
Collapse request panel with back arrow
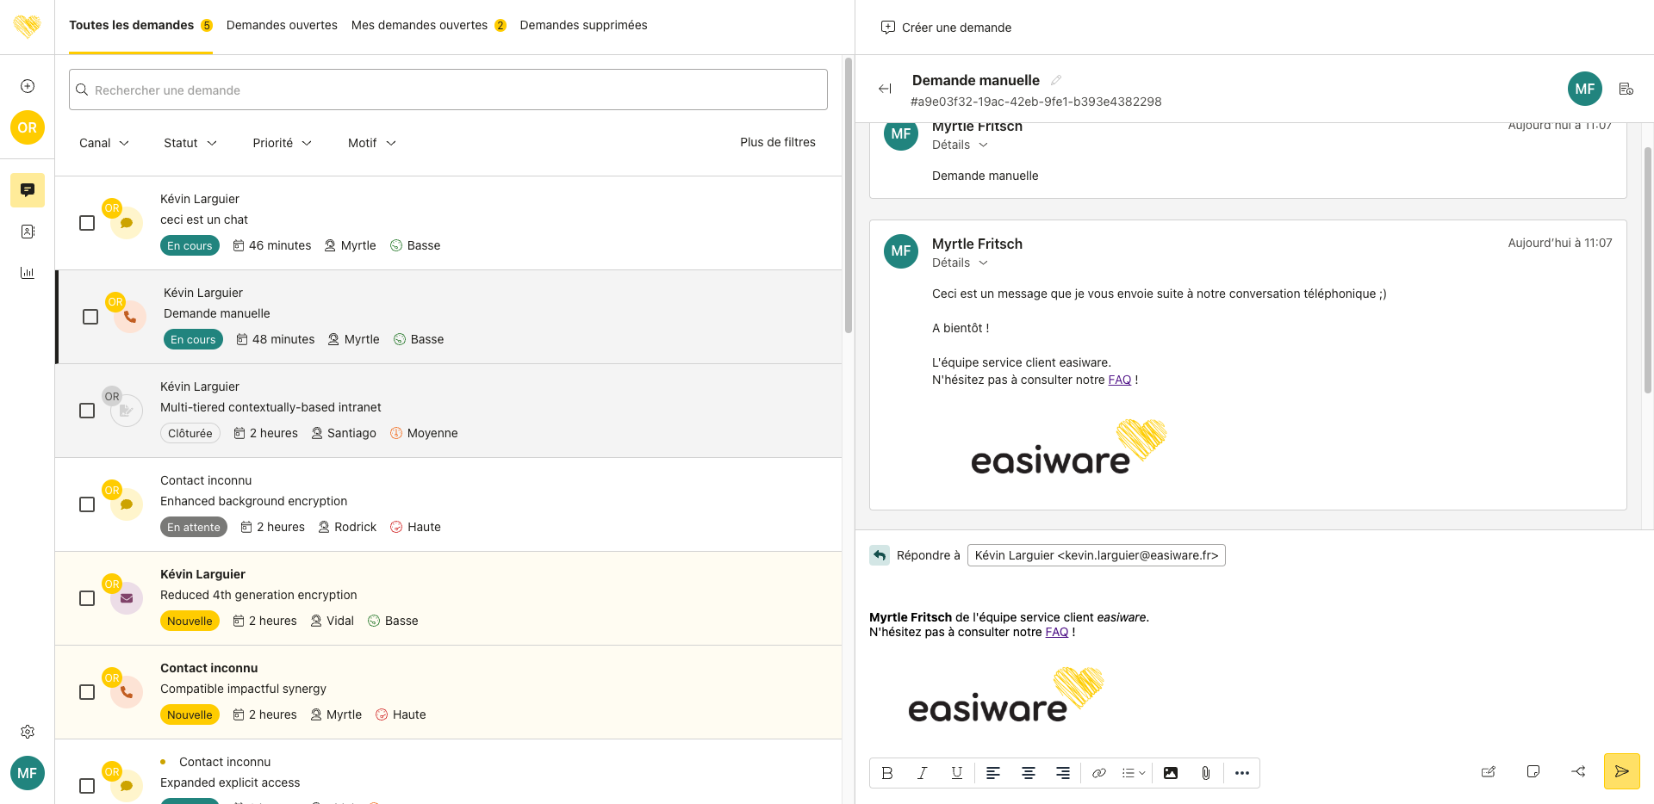tap(885, 89)
